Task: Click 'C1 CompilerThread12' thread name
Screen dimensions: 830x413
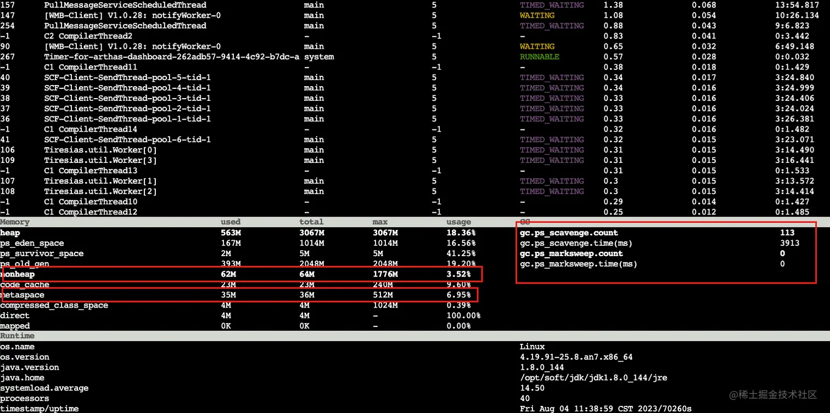Action: [x=91, y=212]
